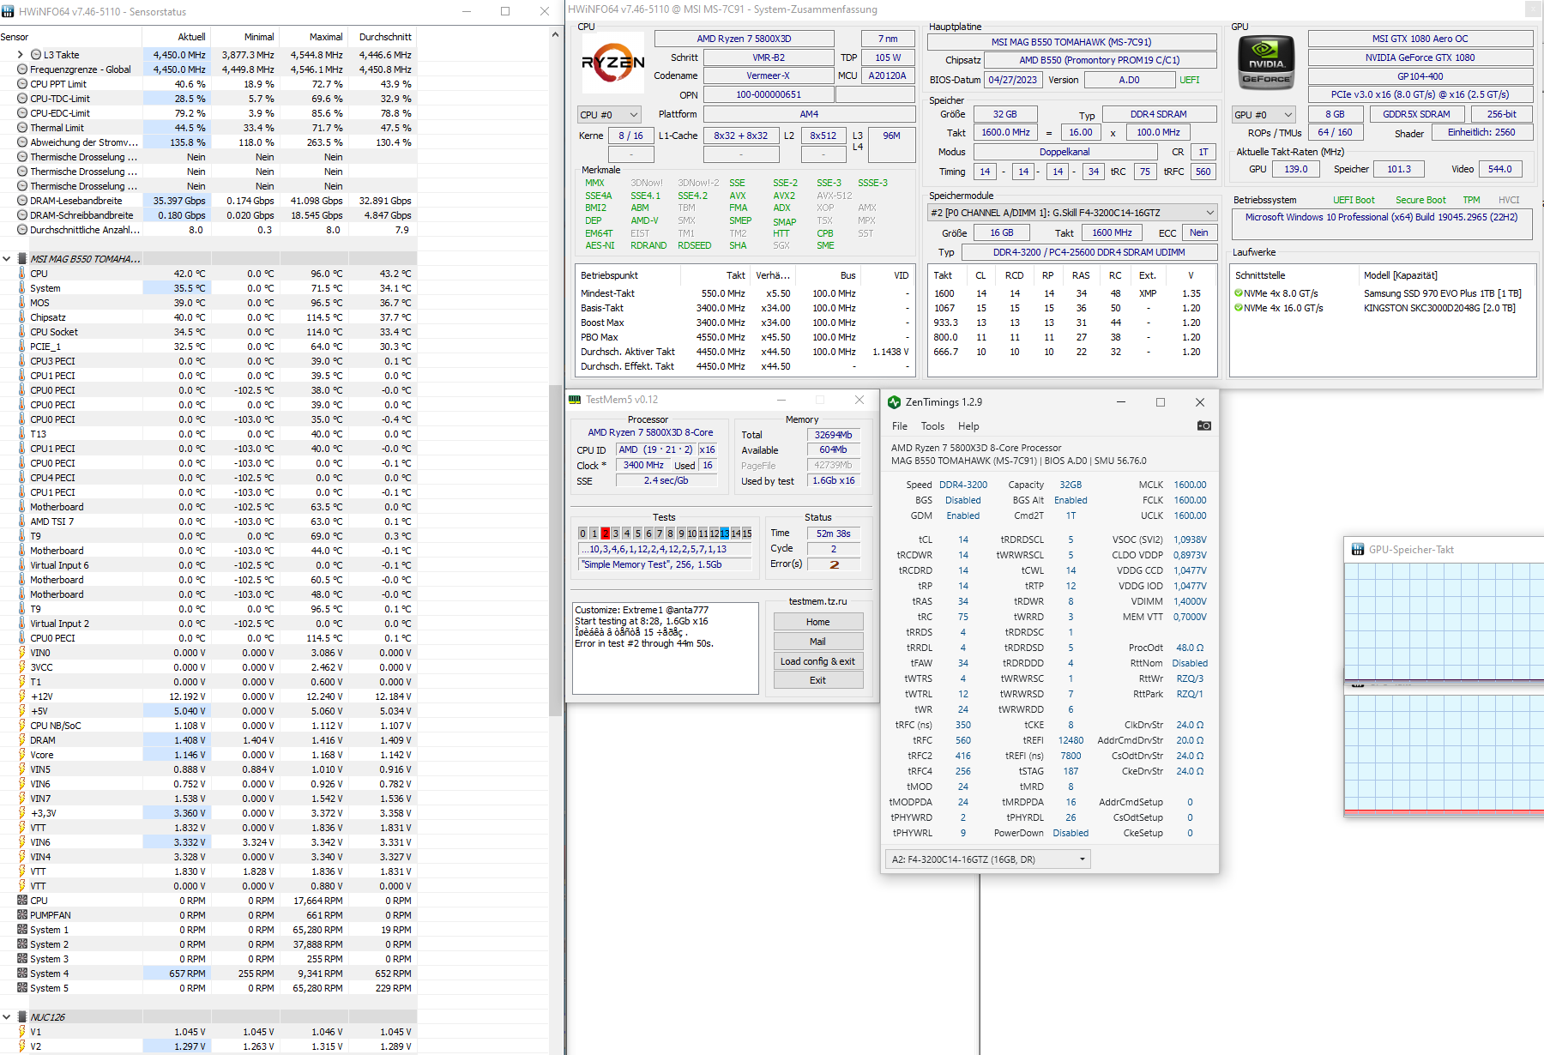Click the camera screenshot icon in ZenTimings
Image resolution: width=1544 pixels, height=1055 pixels.
1203,425
